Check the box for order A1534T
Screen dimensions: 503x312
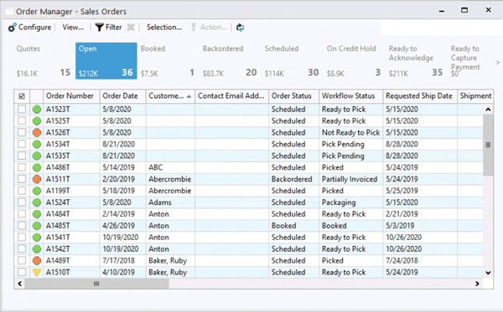[x=22, y=144]
